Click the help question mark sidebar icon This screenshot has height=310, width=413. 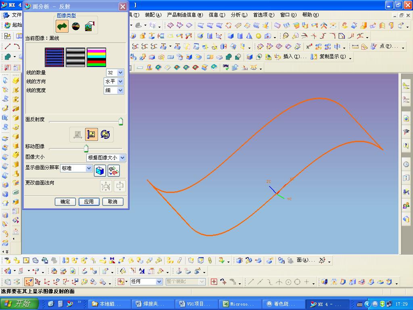[406, 145]
